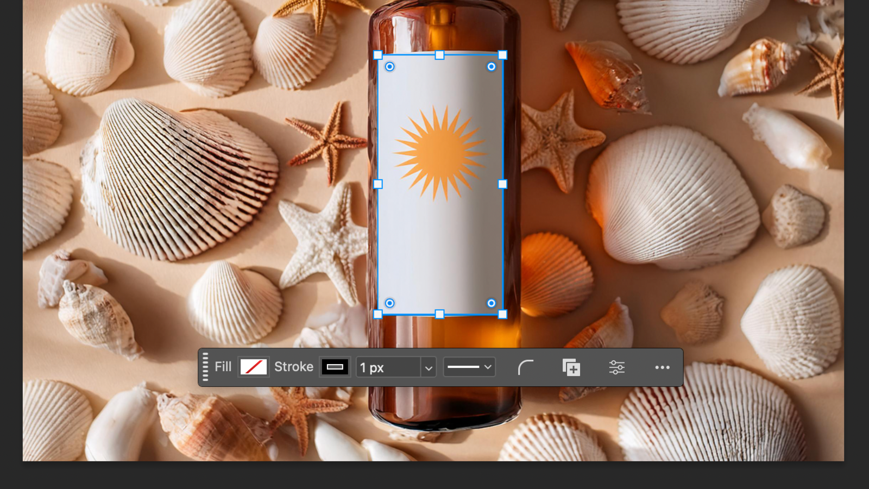Open the stroke line style dropdown
Viewport: 869px width, 489px height.
point(487,367)
